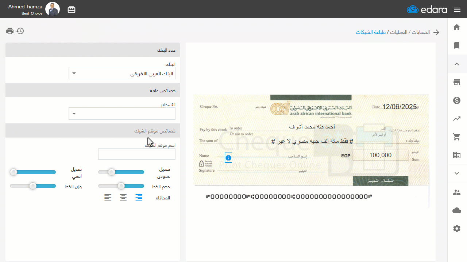Open the store icon in sidebar

pyautogui.click(x=457, y=82)
